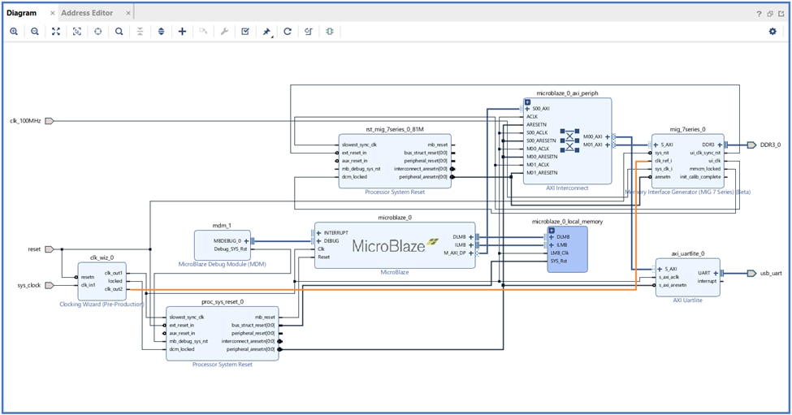Viewport: 792px width, 415px height.
Task: Click the LMB_Clk pin on local memory
Action: pos(559,253)
